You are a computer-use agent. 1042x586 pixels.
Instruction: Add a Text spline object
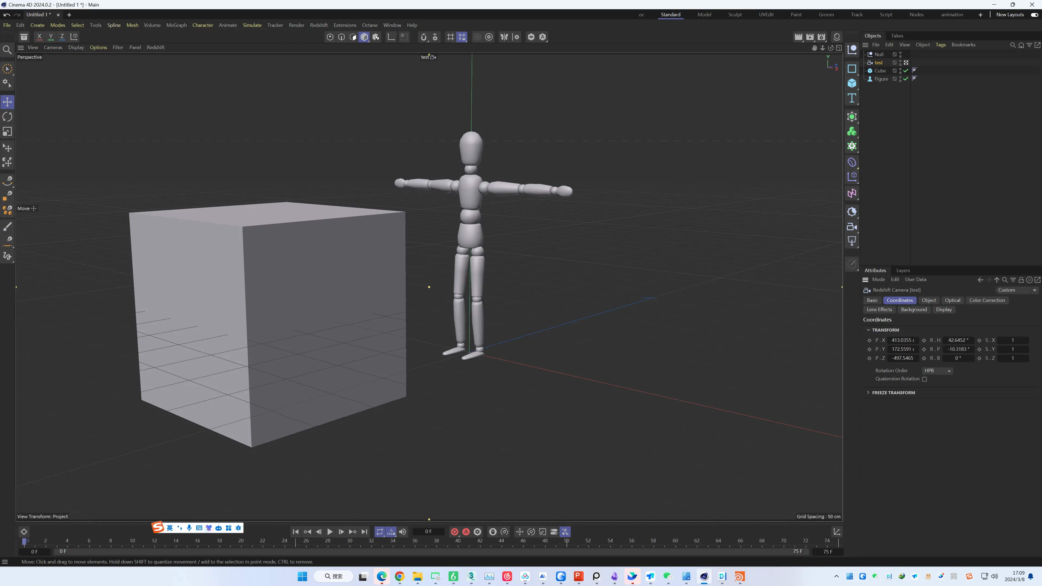click(x=852, y=98)
